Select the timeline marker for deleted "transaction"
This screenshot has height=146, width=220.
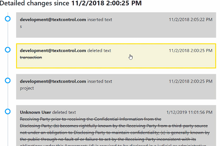click(8, 50)
